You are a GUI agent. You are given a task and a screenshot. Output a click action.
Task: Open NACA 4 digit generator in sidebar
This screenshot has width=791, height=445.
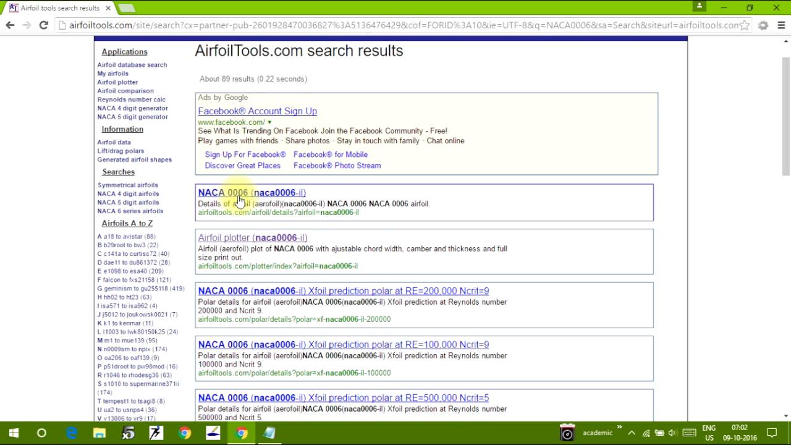click(x=132, y=108)
